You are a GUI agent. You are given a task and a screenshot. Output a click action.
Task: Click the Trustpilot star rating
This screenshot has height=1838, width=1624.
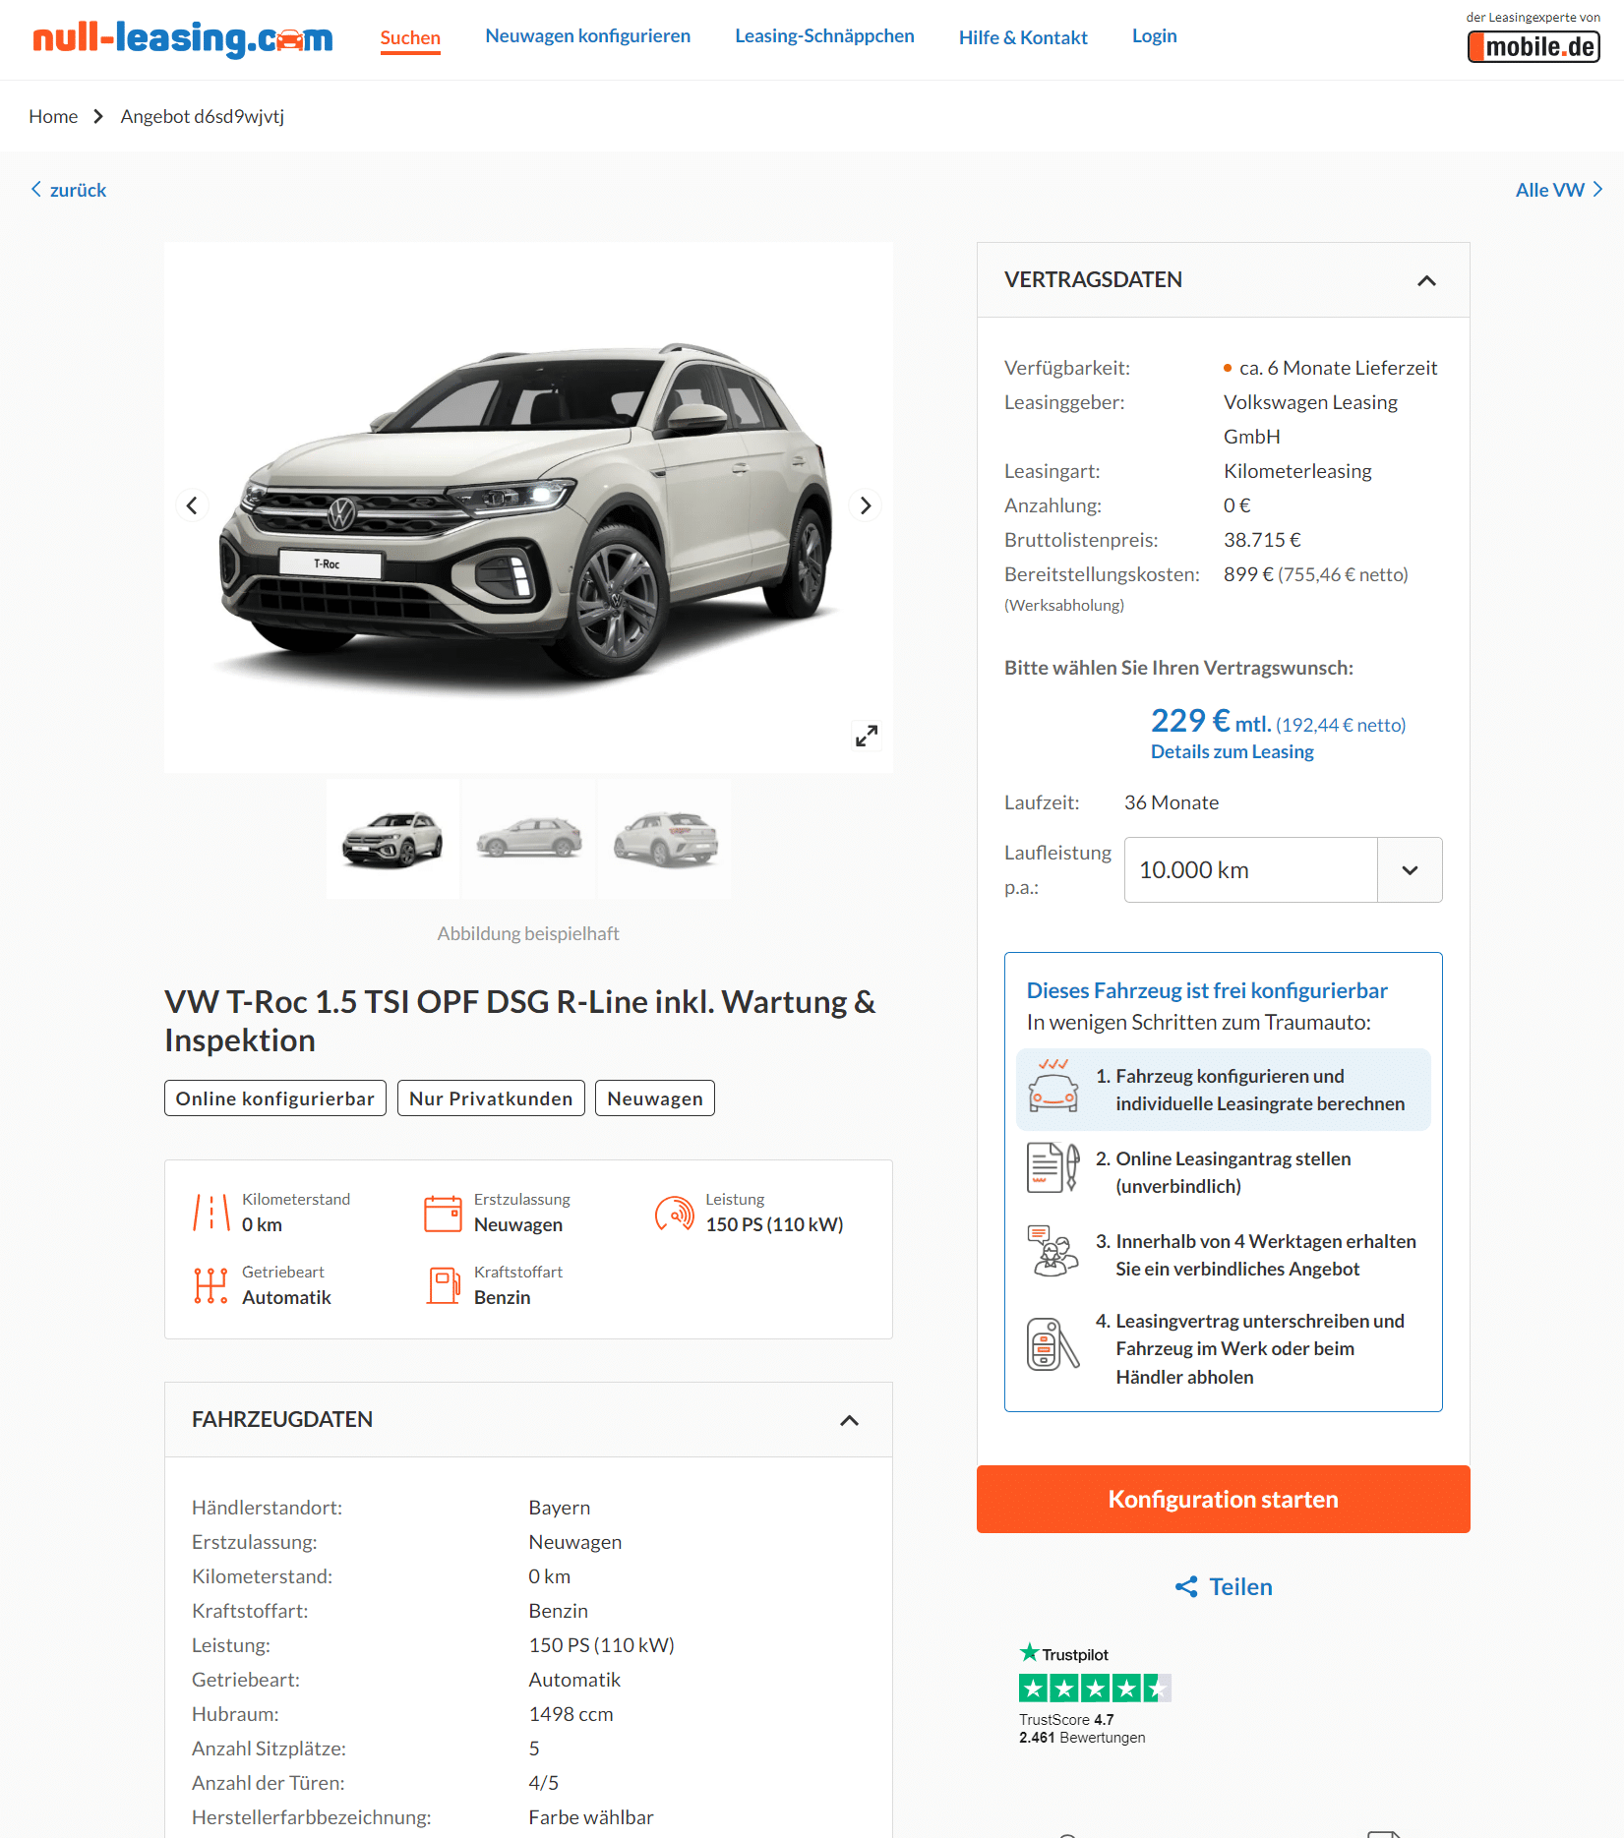pos(1095,1689)
